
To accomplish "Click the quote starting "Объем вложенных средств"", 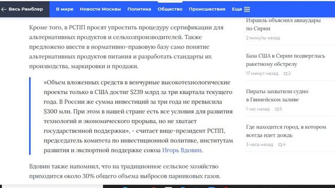I will (138, 116).
